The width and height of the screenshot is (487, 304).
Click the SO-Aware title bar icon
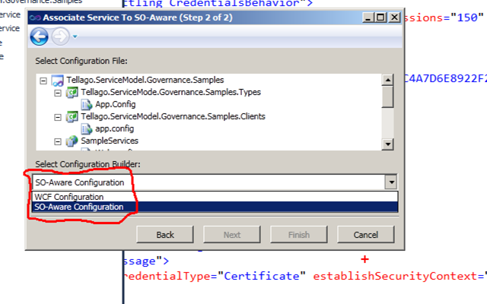pos(35,17)
